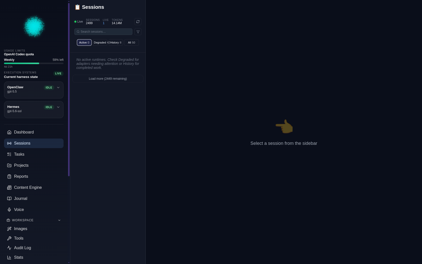Click the cyan orb avatar
Screen dimensions: 422x264
coord(34,26)
